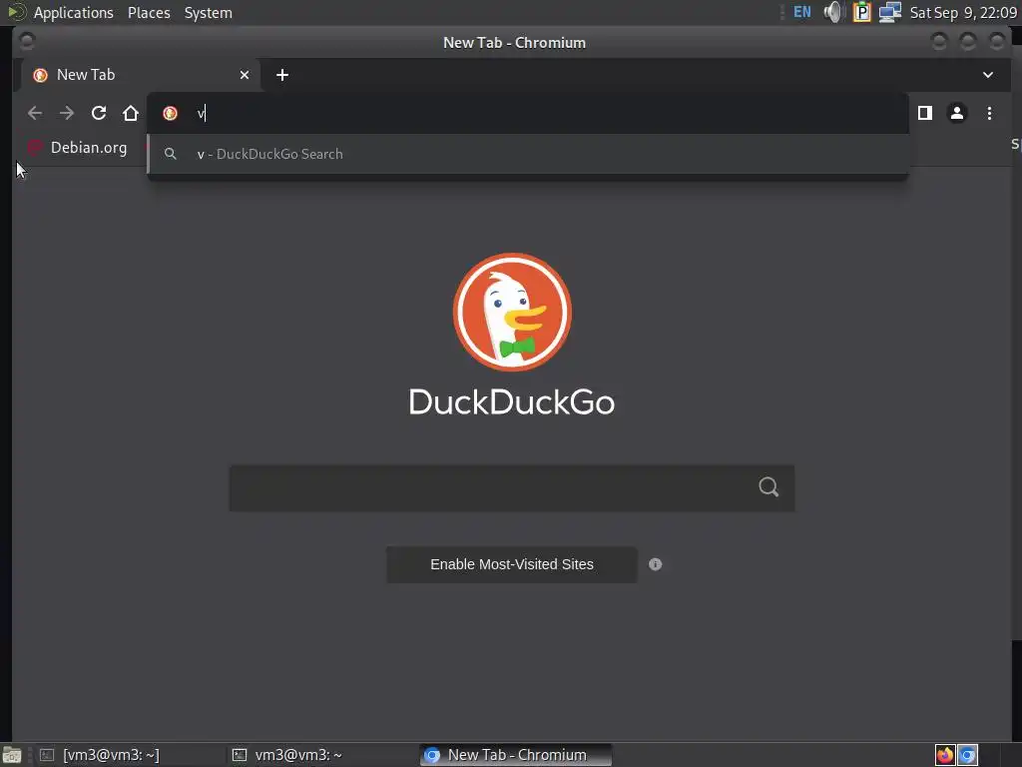Screen dimensions: 1022x767
Task: Open the profile avatar menu
Action: [x=957, y=114]
